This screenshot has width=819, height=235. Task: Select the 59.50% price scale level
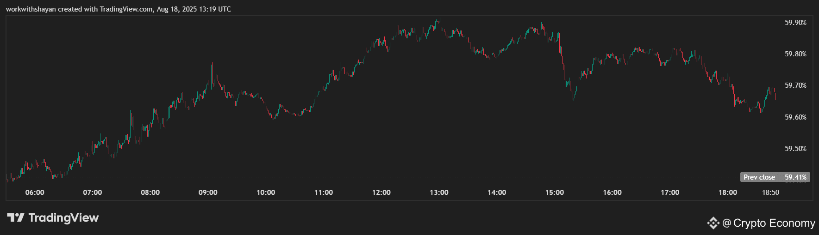pos(795,149)
